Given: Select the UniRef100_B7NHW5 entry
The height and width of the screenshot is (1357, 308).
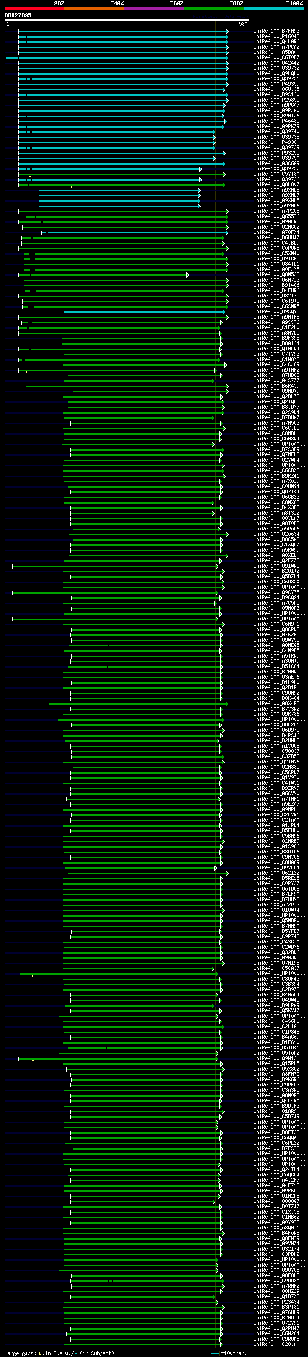Looking at the screenshot, I should tap(276, 672).
